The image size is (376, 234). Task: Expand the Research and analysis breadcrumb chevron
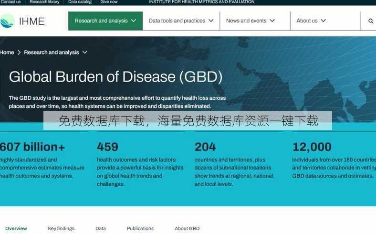pos(85,52)
